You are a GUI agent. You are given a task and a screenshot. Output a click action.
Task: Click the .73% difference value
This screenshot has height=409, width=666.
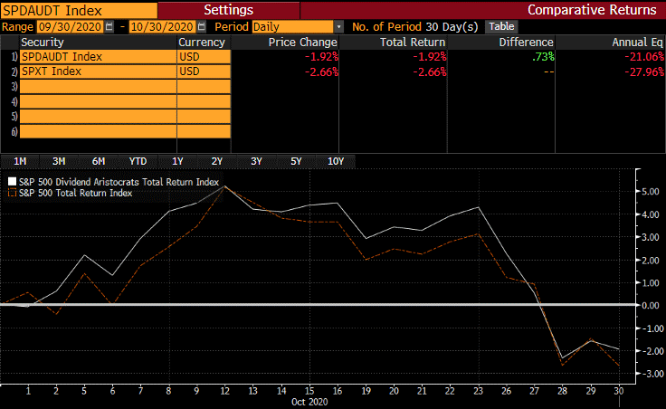543,57
